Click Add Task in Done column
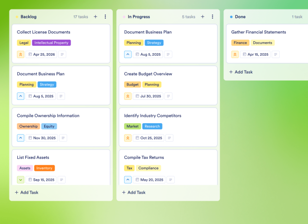 click(241, 72)
